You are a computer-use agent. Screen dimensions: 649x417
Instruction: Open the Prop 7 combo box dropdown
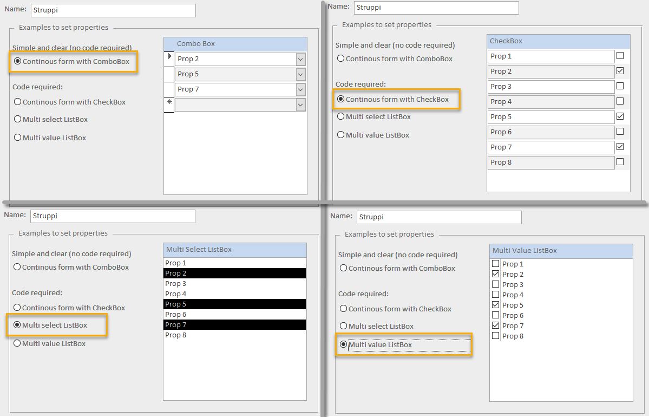(300, 89)
